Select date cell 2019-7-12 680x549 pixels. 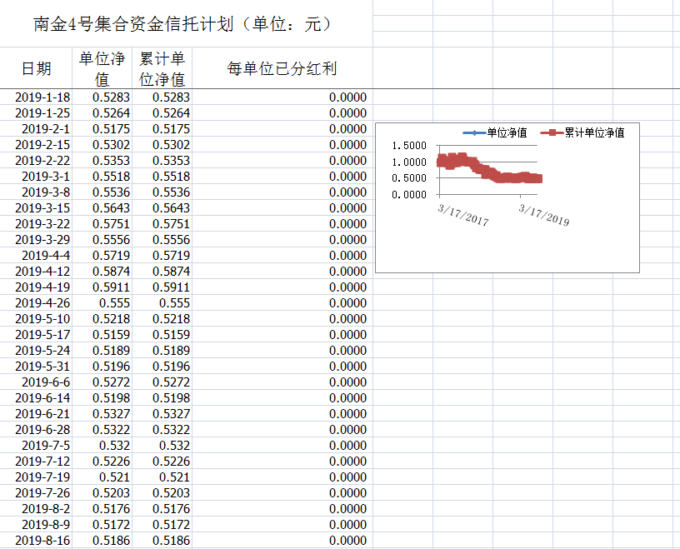pyautogui.click(x=36, y=461)
